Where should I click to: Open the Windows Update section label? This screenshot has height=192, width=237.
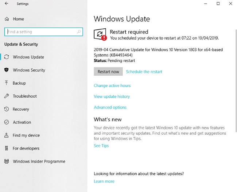(x=28, y=57)
